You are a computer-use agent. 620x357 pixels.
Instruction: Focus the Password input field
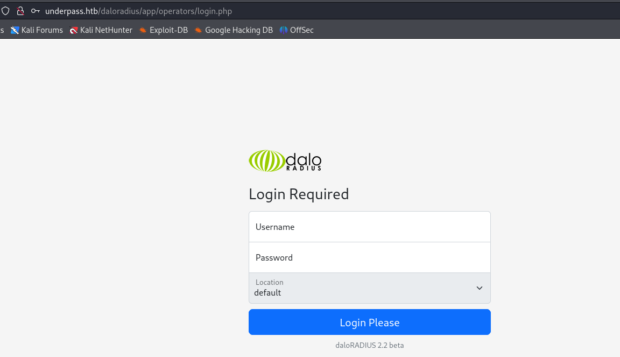pyautogui.click(x=370, y=258)
